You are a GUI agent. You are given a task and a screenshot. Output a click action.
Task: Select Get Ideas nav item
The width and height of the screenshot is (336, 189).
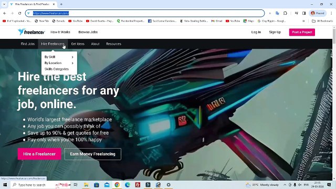(78, 44)
